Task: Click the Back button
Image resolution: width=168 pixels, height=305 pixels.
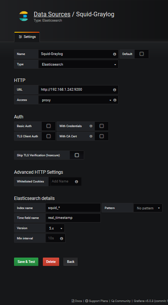Action: pos(71,262)
